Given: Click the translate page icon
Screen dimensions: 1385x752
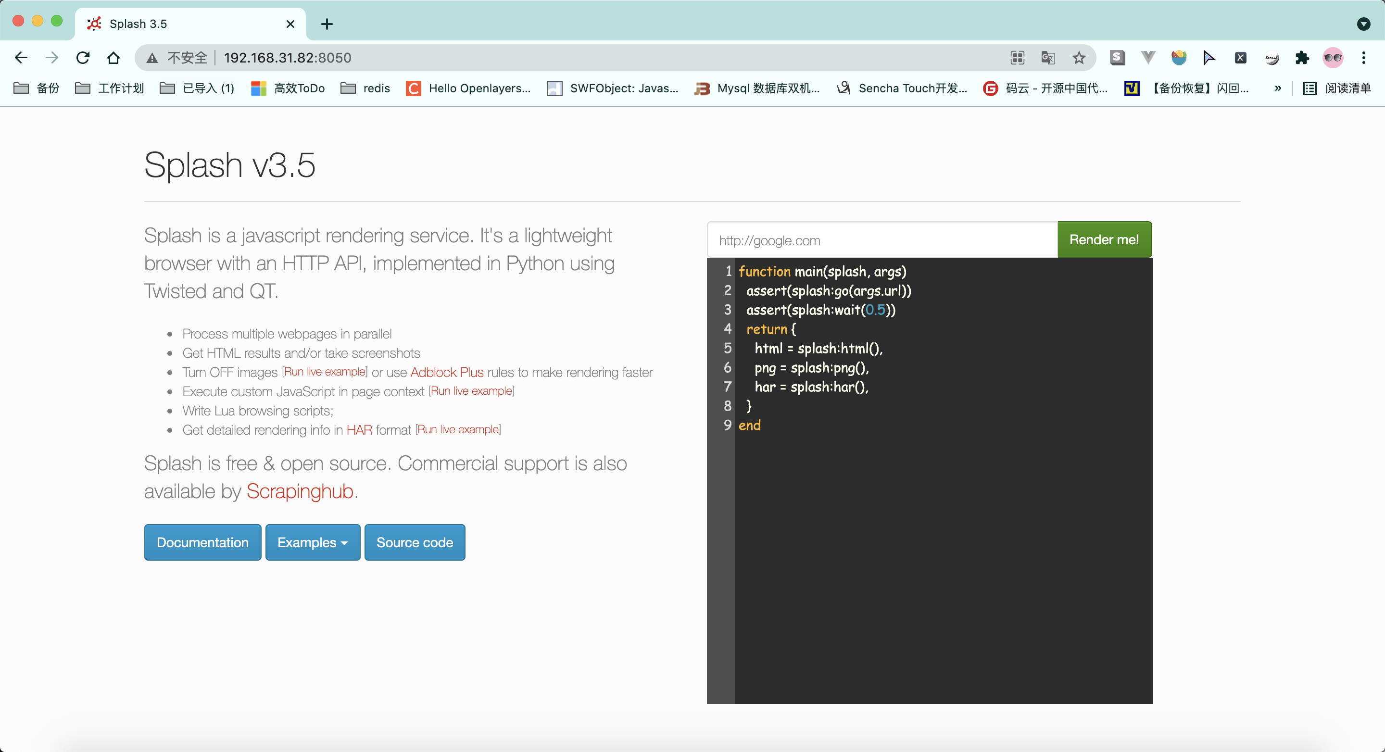Looking at the screenshot, I should pos(1048,58).
